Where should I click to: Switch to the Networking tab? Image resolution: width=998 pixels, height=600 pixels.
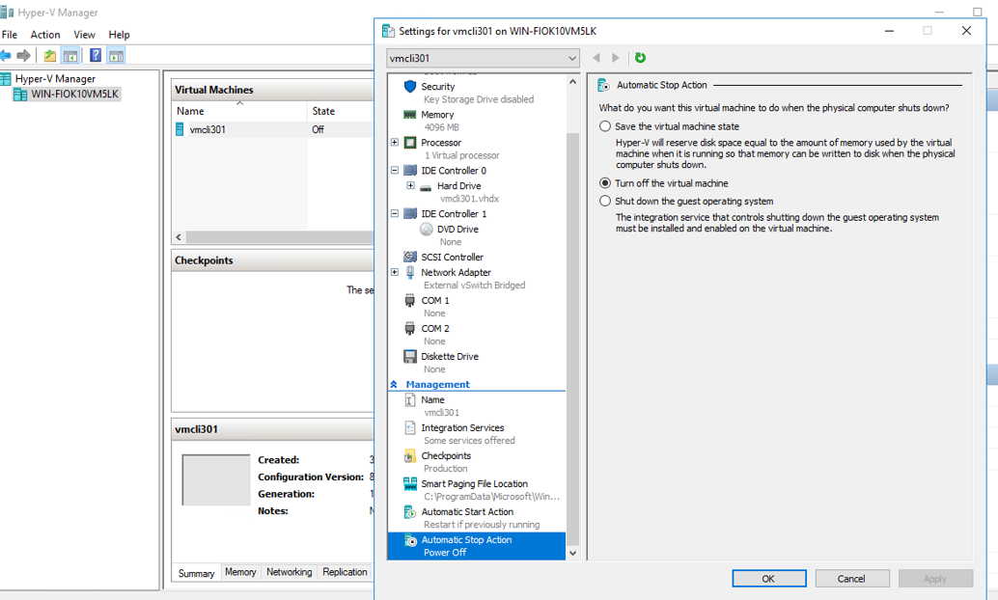pyautogui.click(x=289, y=572)
